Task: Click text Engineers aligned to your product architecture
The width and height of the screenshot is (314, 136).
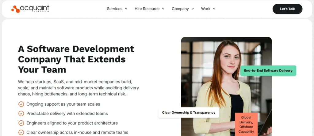Action: point(72,123)
